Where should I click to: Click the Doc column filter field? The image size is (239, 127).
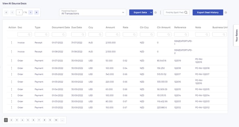pos(25,35)
